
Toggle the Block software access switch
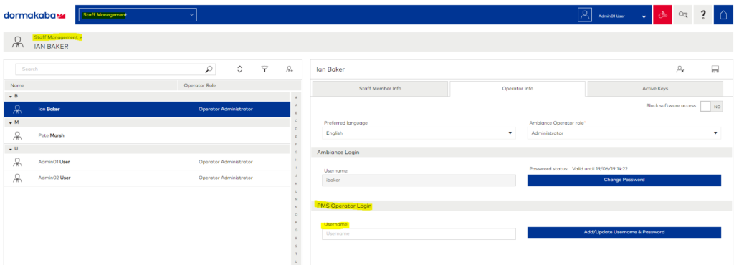(711, 107)
